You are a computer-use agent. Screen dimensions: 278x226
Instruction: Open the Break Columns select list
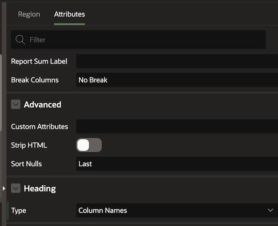[177, 80]
